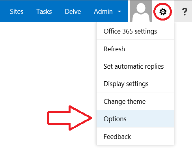
Task: Click the word Display in the menu
Action: [114, 84]
